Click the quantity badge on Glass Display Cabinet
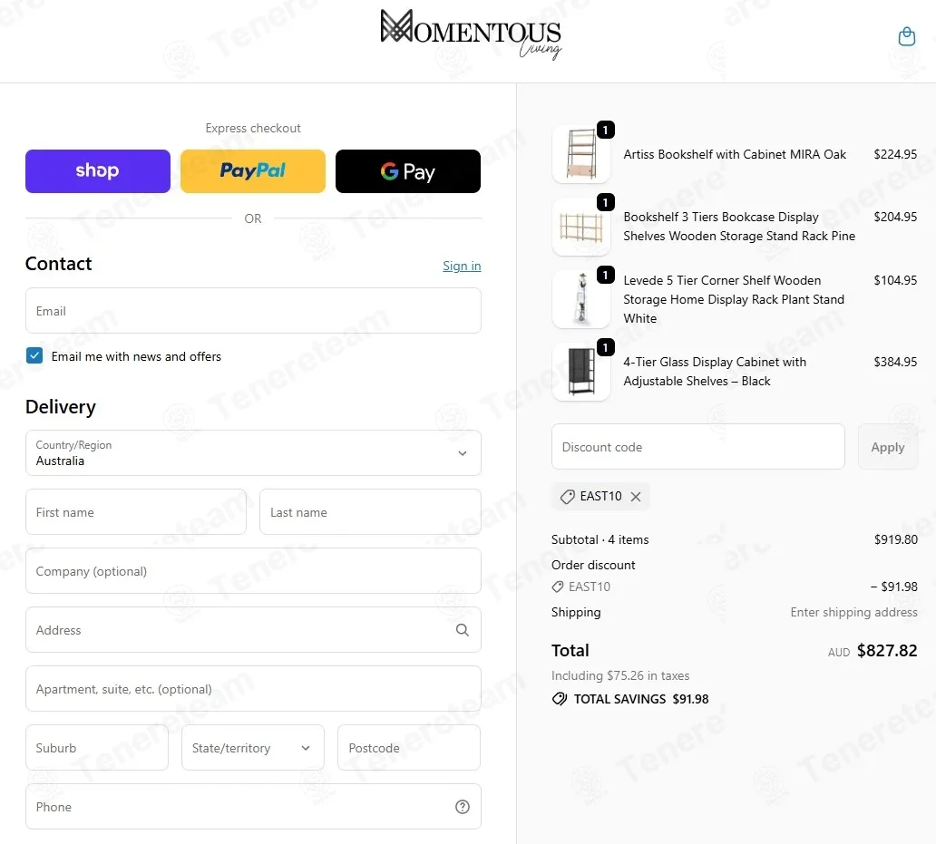936x844 pixels. pos(605,347)
